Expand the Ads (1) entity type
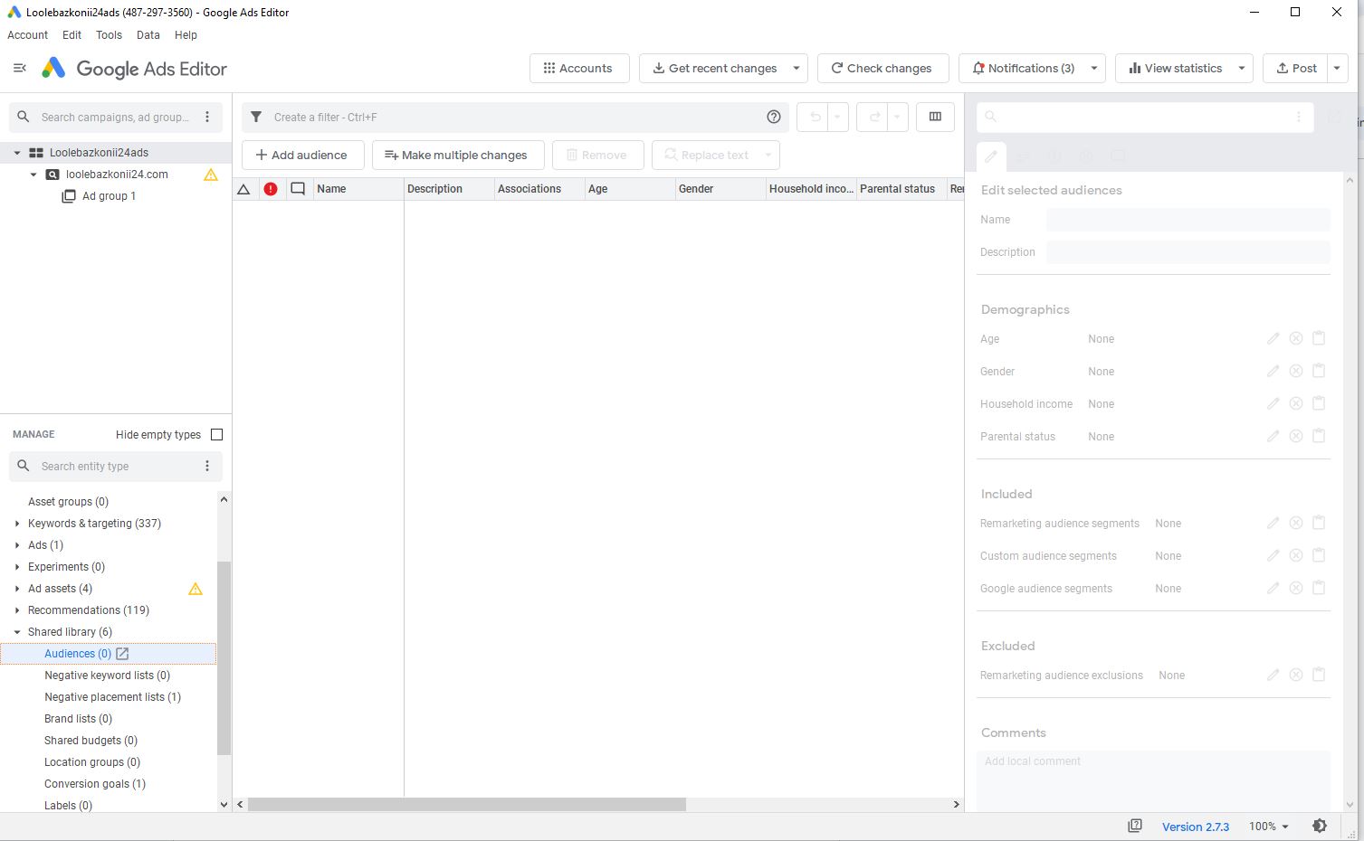 click(17, 545)
